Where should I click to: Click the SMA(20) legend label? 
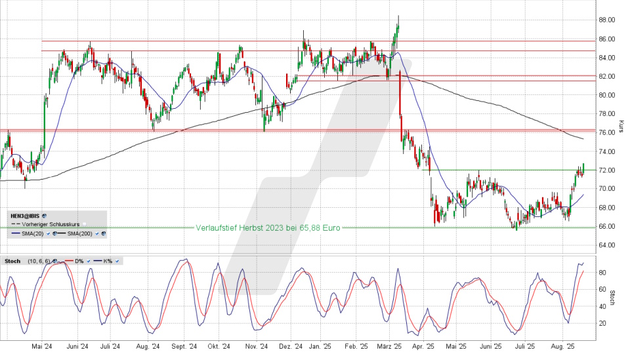coord(33,233)
